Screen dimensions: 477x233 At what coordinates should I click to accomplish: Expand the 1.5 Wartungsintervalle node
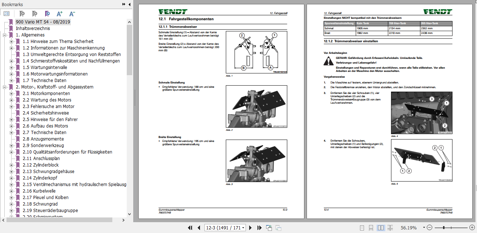pyautogui.click(x=11, y=68)
